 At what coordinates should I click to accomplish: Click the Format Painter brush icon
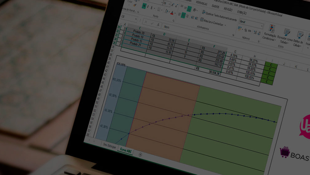click(135, 5)
